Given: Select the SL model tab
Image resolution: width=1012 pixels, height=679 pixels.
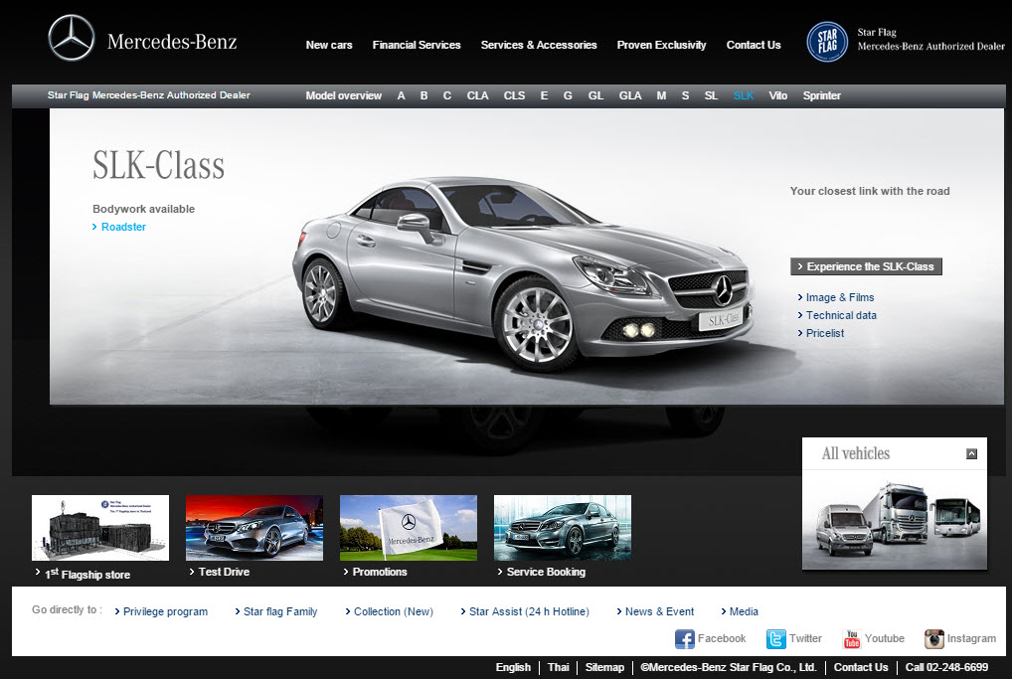Looking at the screenshot, I should [x=711, y=95].
